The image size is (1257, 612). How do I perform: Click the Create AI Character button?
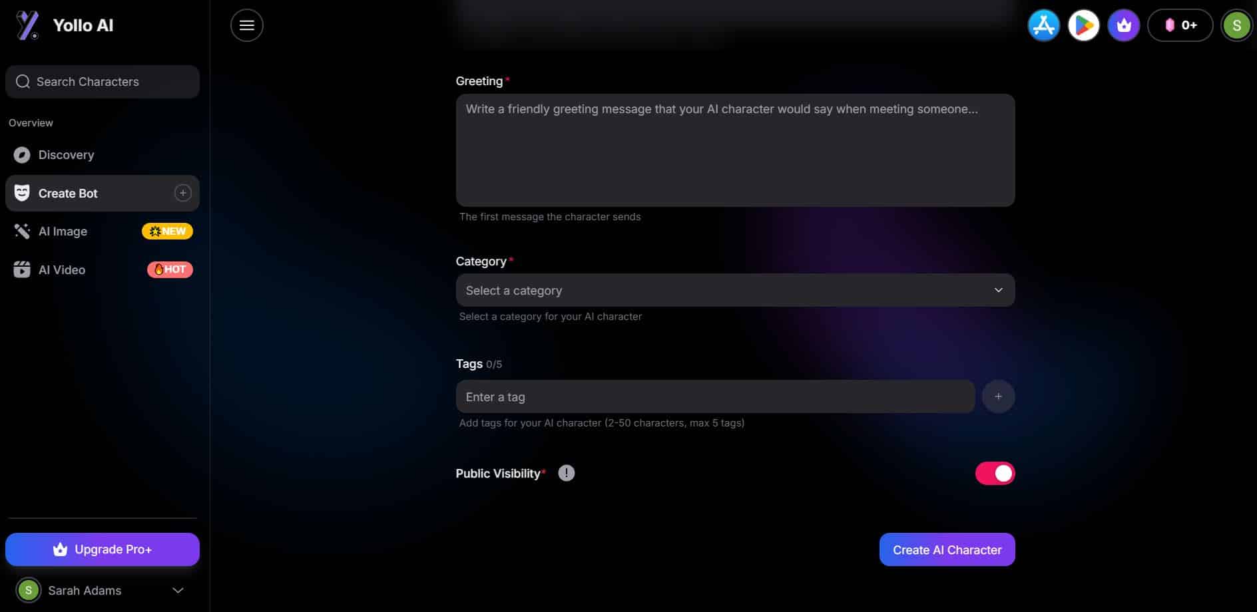click(x=947, y=549)
